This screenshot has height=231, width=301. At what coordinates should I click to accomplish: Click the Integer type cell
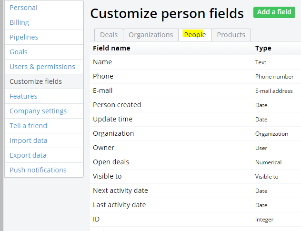click(x=264, y=220)
